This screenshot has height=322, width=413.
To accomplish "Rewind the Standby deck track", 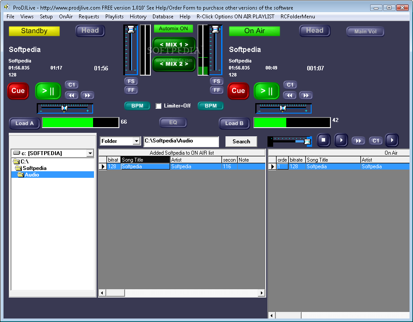I will (x=71, y=95).
